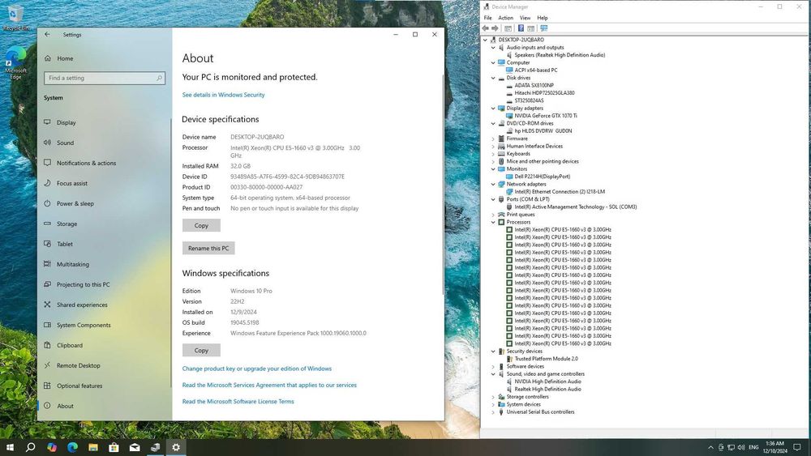
Task: Select NVIDIA GeForce GTX 1070 Ti device
Action: (x=546, y=116)
